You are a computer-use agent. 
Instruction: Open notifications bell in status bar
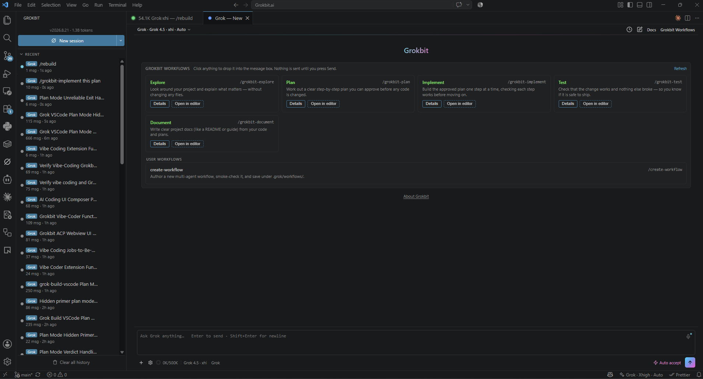[x=699, y=375]
